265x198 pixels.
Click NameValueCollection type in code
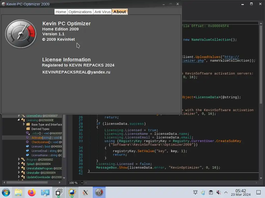click(x=211, y=40)
